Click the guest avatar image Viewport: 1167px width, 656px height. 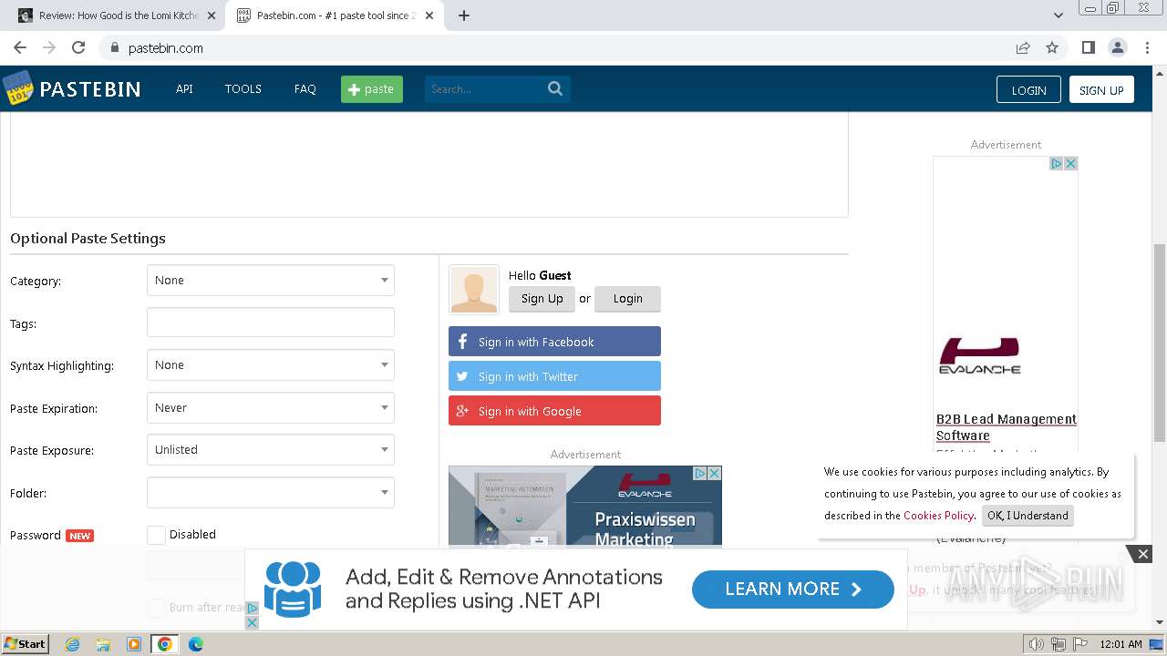pos(474,290)
